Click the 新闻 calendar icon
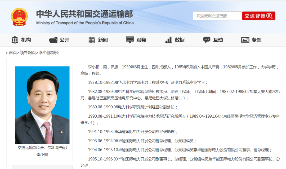The image size is (286, 169). point(92,40)
